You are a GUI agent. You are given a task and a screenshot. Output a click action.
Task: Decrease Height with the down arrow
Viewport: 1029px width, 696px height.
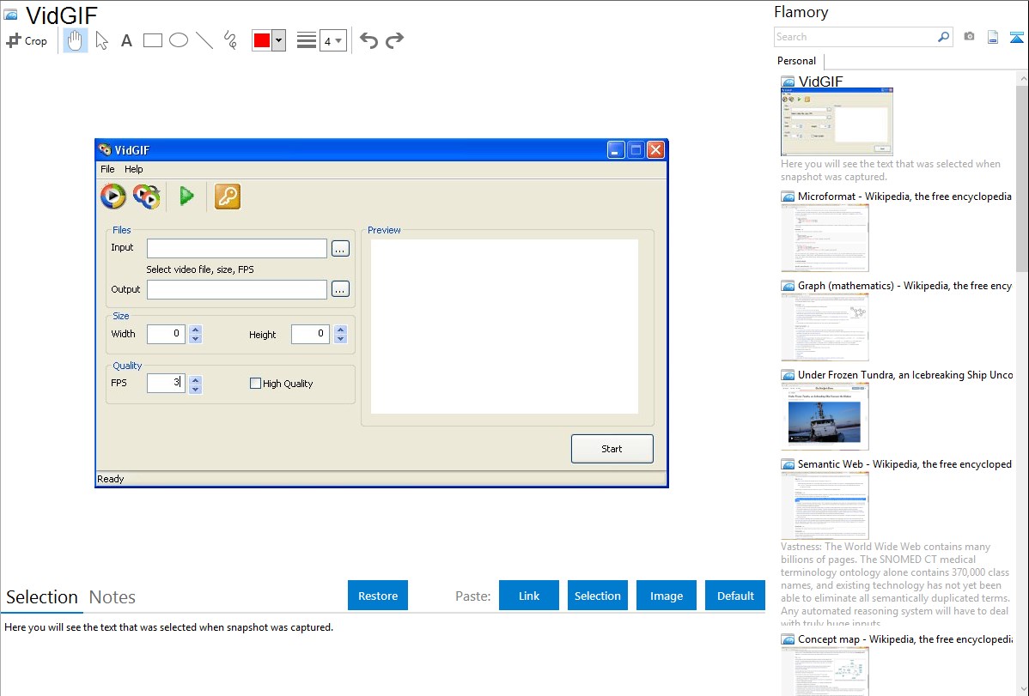pos(340,339)
